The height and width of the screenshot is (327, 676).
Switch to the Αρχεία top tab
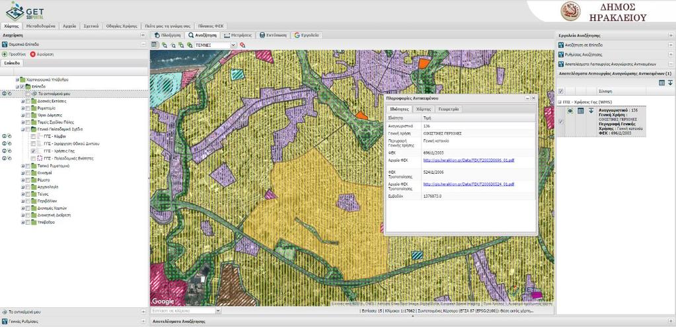[69, 26]
